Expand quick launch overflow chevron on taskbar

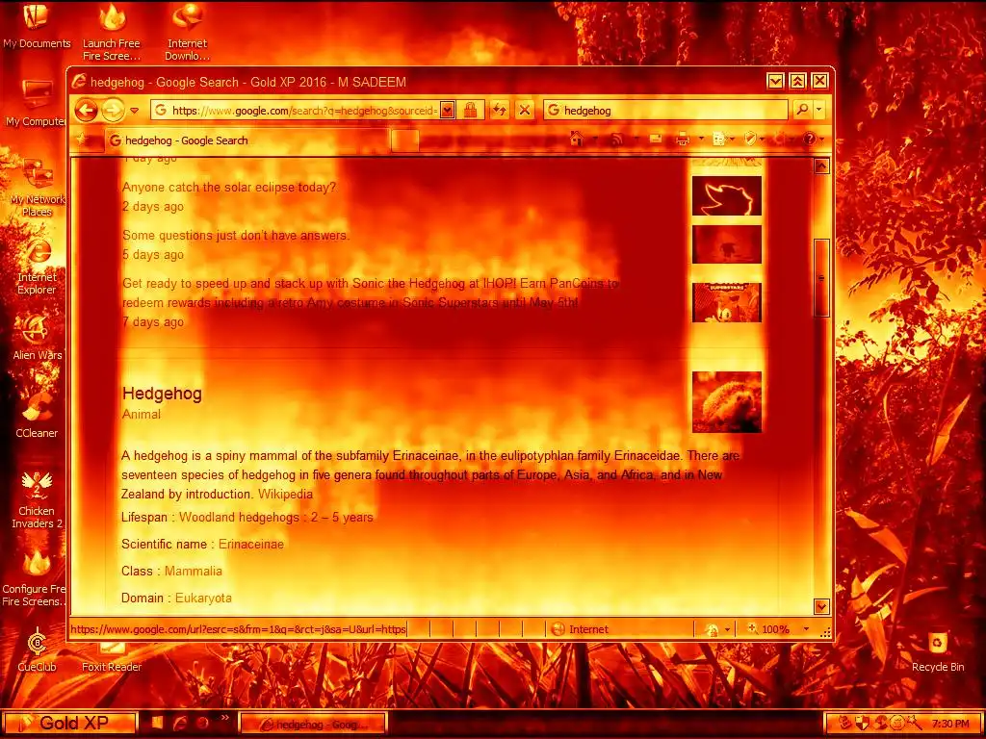[x=224, y=718]
